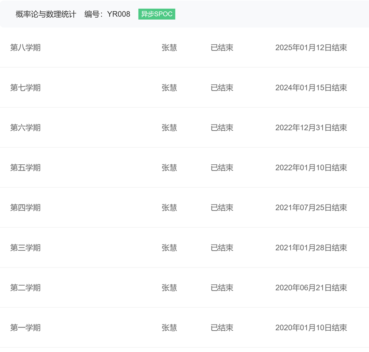Click the date 2021年01月28日结束
The image size is (369, 352).
point(311,248)
